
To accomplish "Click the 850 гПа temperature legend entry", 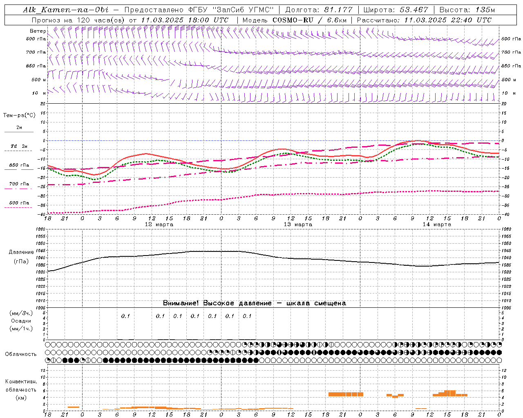I will [19, 165].
